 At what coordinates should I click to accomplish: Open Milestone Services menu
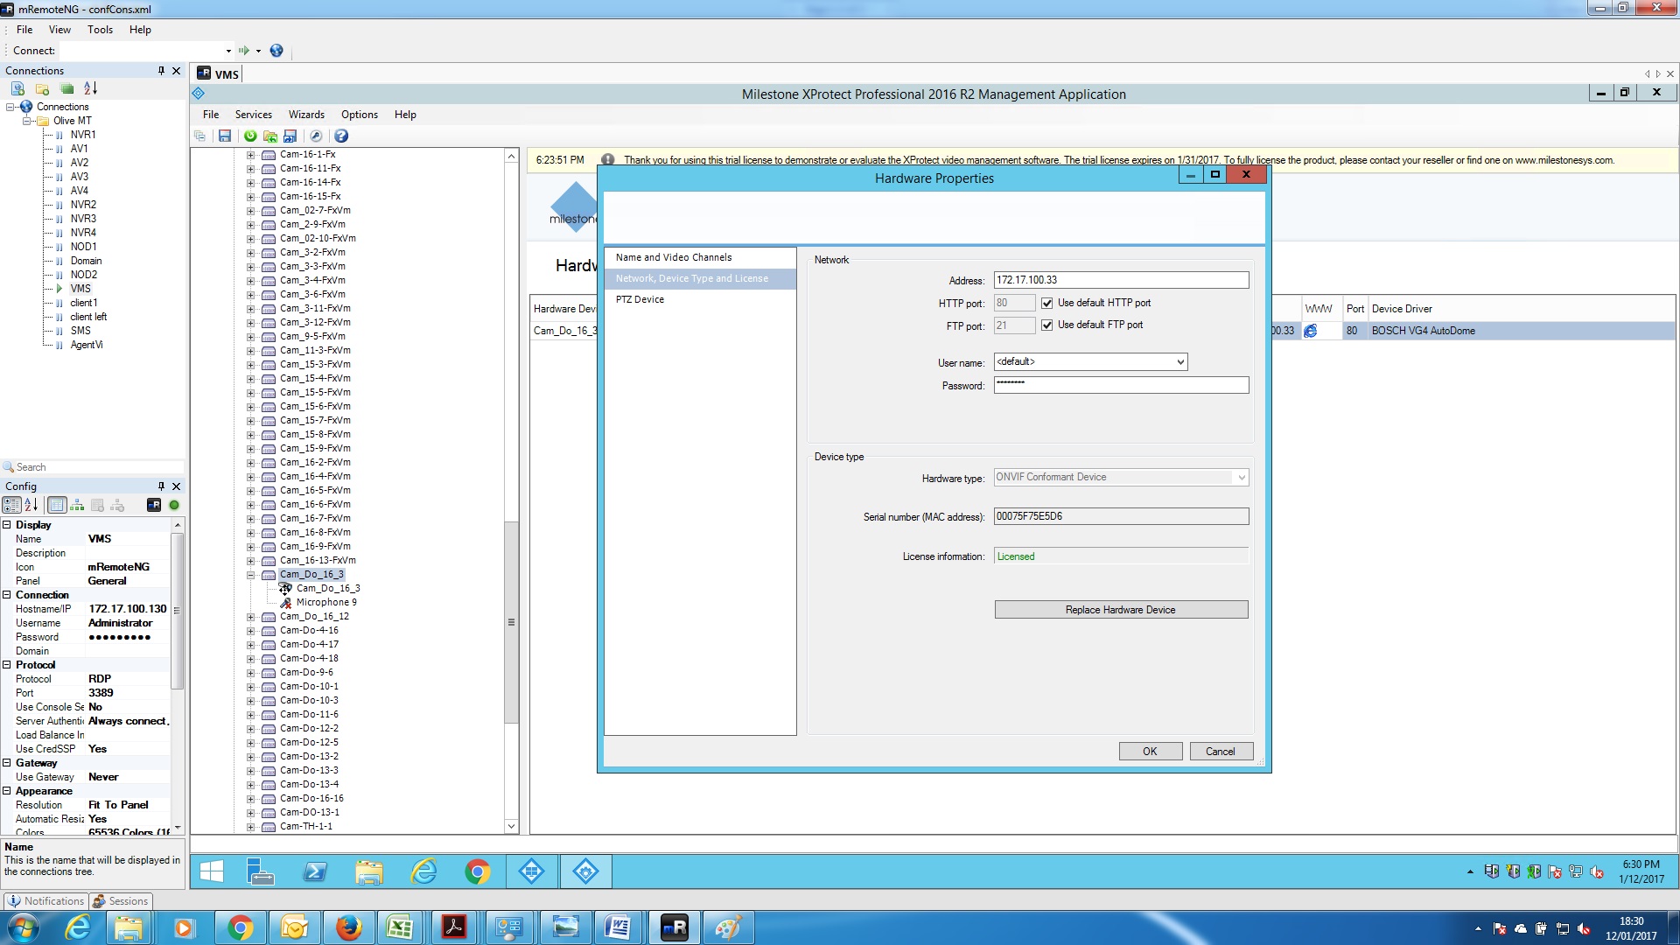click(254, 115)
